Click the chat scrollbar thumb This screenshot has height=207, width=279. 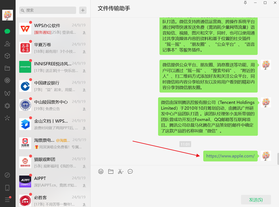click(x=278, y=159)
